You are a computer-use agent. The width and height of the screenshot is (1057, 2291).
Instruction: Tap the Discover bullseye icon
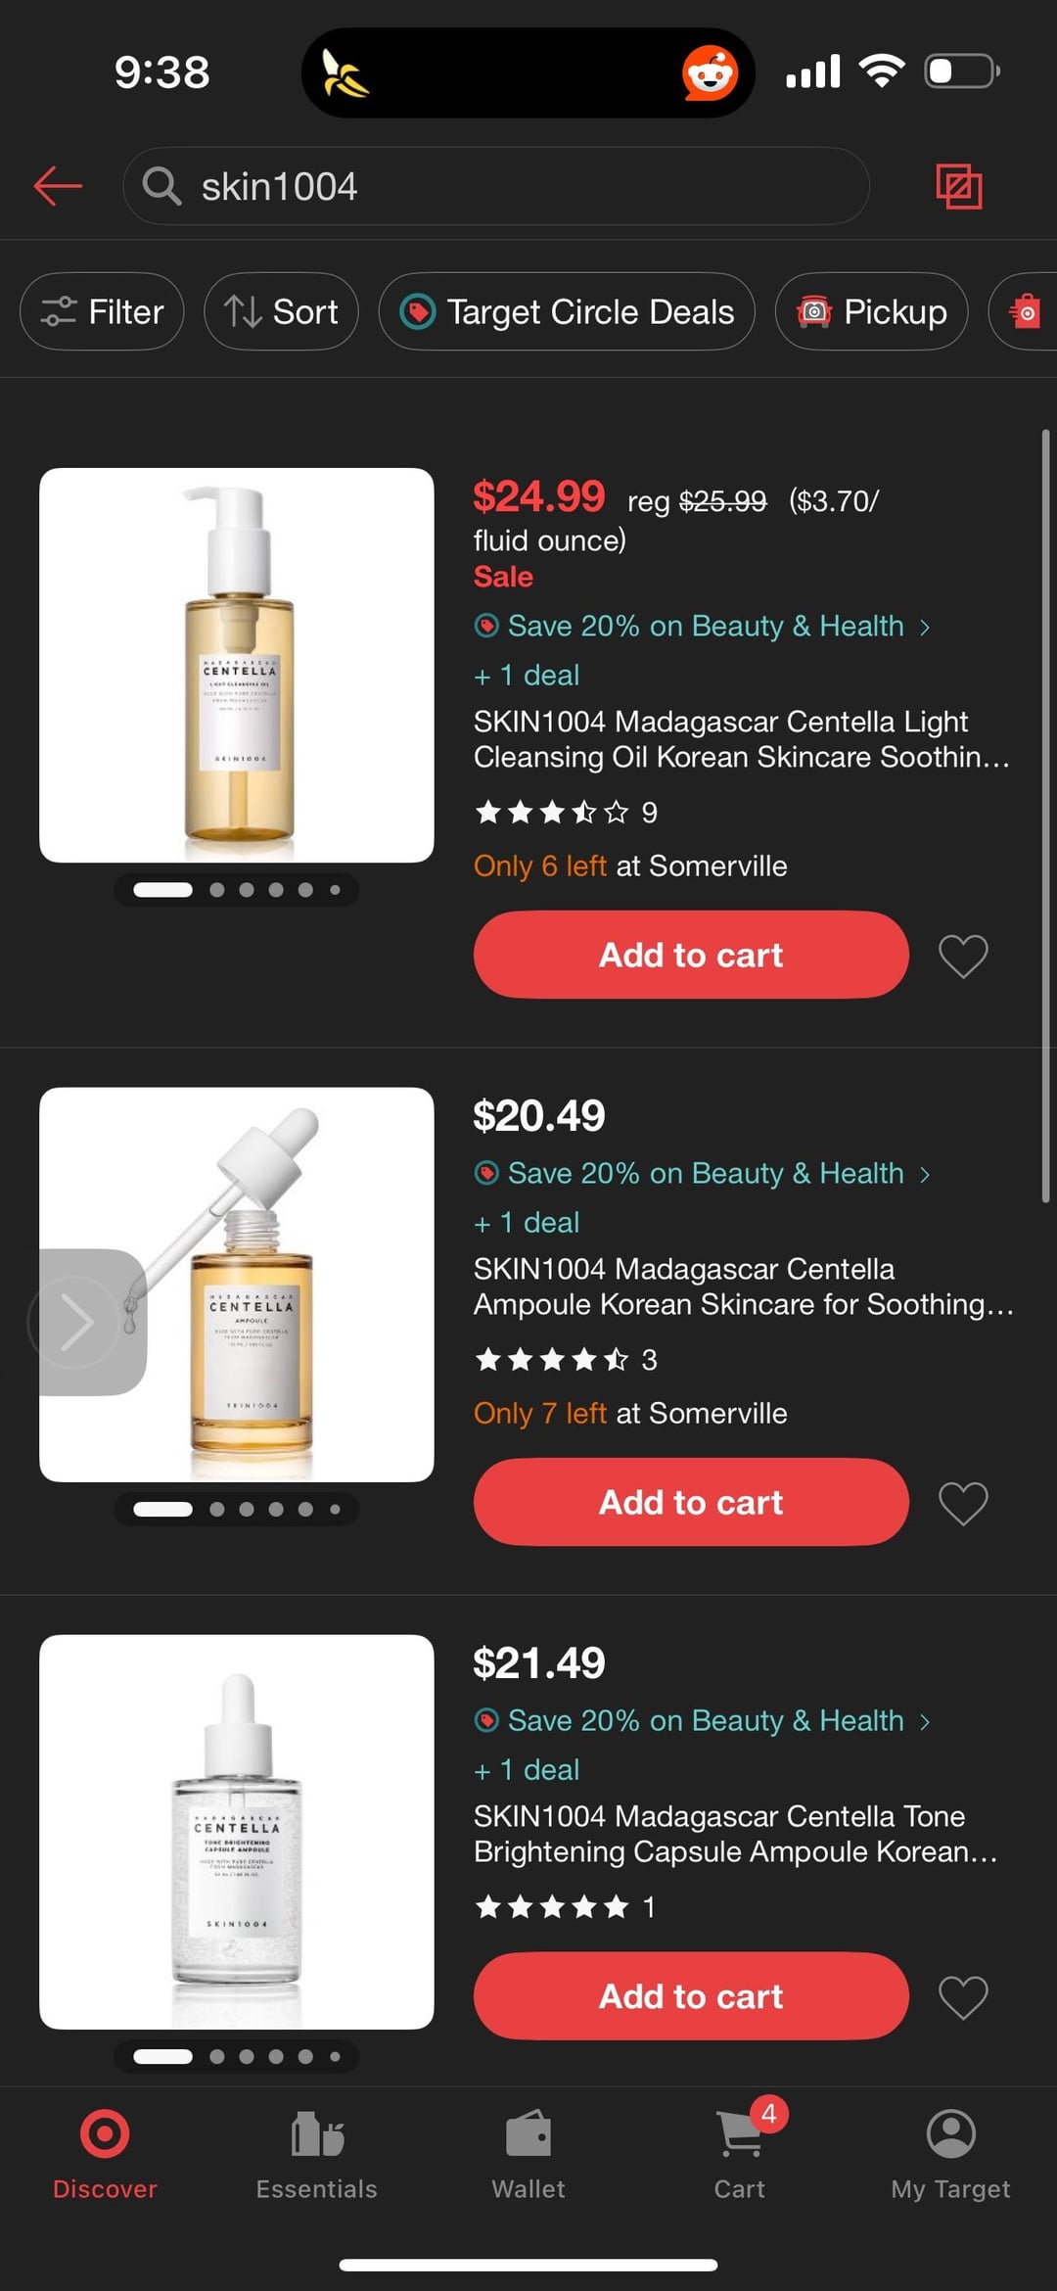[105, 2135]
